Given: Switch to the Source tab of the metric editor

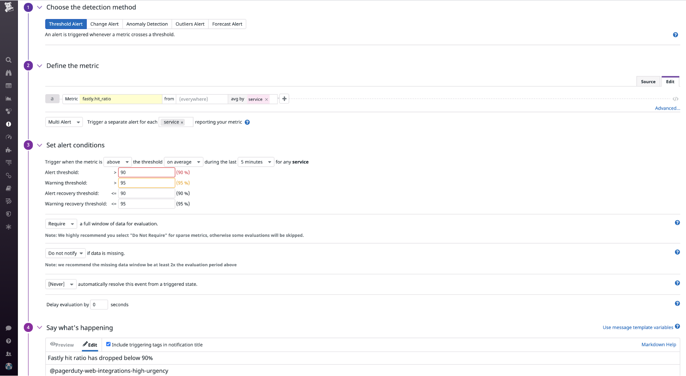Looking at the screenshot, I should click(648, 82).
